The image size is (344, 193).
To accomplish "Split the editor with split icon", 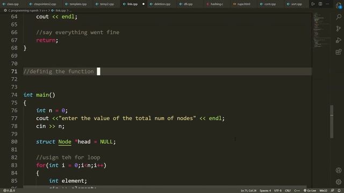I will click(x=320, y=4).
